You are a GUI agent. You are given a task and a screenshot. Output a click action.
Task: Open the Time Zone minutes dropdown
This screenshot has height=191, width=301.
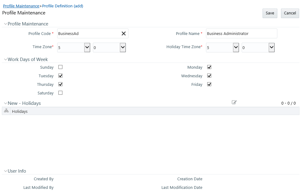point(123,48)
